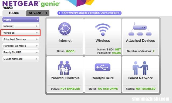Click arrow on sidebar Attached Devices item
This screenshot has height=103, width=172.
click(37, 39)
